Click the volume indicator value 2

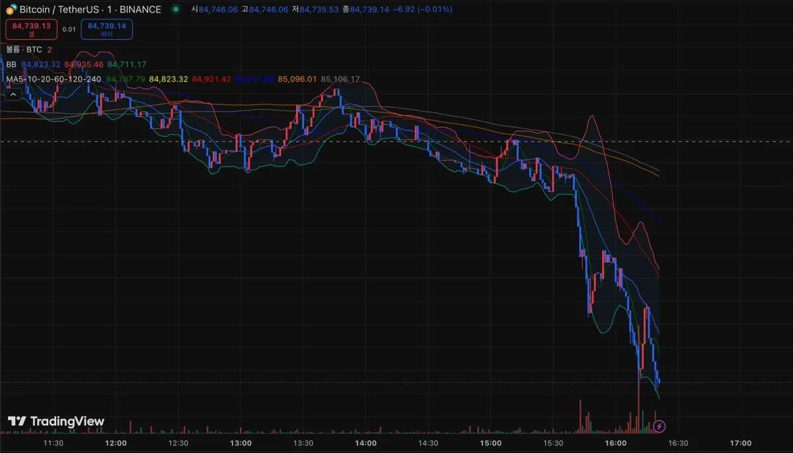coord(50,50)
